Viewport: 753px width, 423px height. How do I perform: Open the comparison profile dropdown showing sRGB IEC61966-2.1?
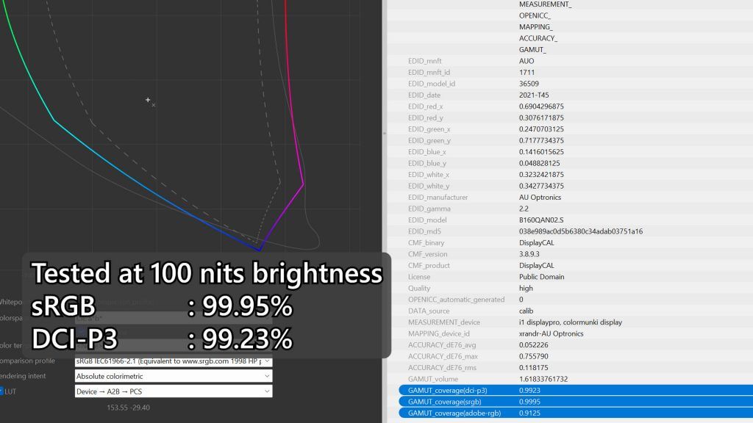point(174,361)
